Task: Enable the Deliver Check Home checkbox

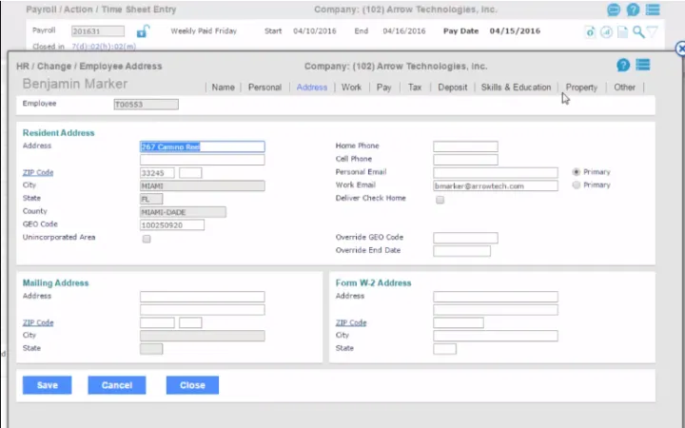Action: (x=440, y=200)
